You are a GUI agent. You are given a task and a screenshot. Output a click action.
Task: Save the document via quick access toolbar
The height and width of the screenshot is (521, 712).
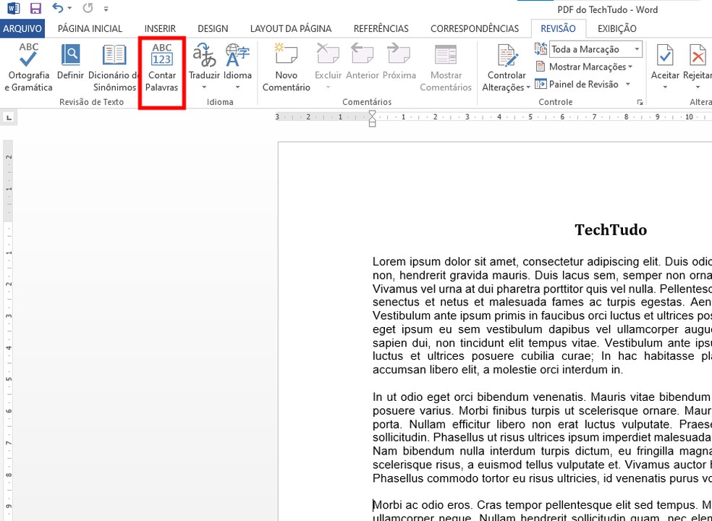[x=35, y=9]
